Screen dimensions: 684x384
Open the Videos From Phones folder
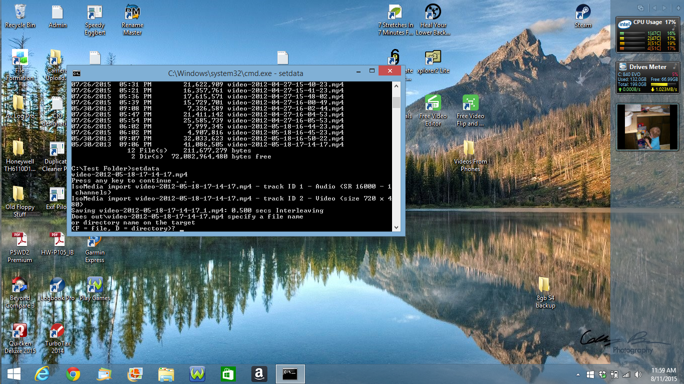pyautogui.click(x=470, y=156)
